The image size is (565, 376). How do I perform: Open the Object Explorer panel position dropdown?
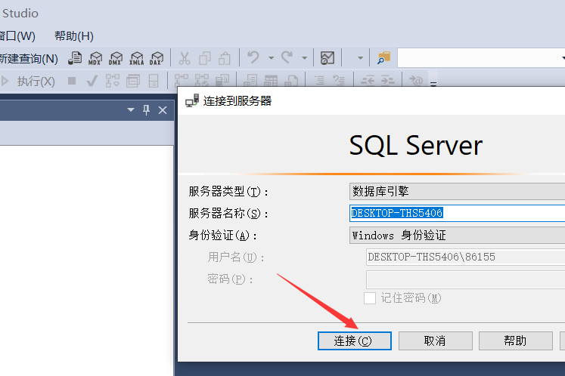pyautogui.click(x=131, y=109)
